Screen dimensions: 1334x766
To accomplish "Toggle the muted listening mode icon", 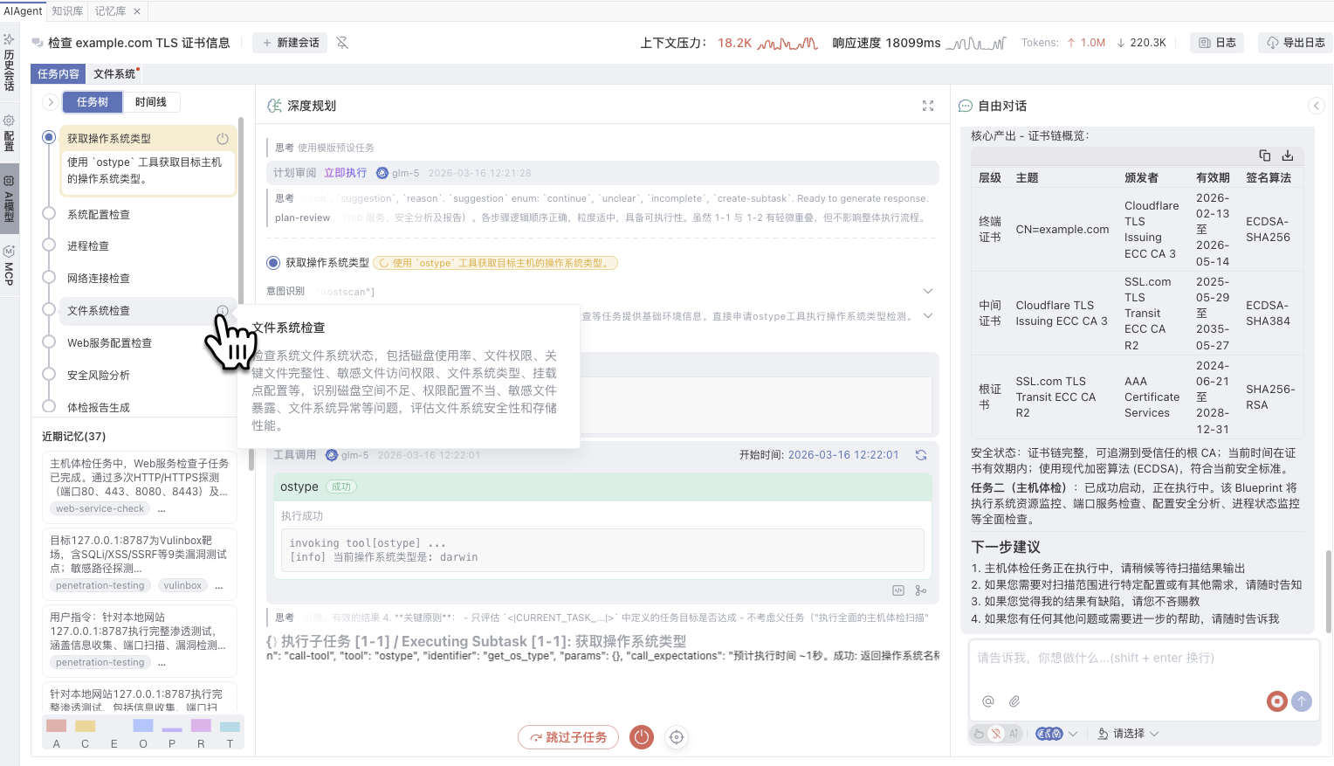I will pos(996,734).
